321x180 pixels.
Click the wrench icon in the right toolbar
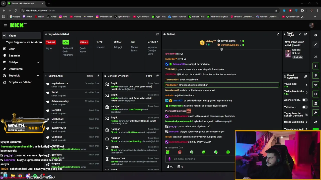(315, 113)
